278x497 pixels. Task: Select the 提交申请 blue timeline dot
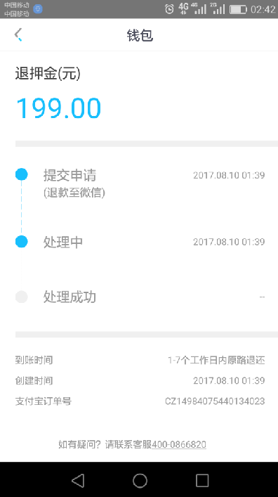(x=22, y=174)
